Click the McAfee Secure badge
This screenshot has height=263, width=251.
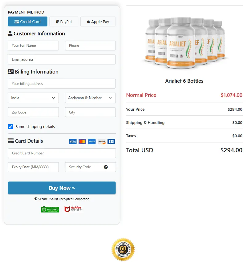pyautogui.click(x=73, y=209)
